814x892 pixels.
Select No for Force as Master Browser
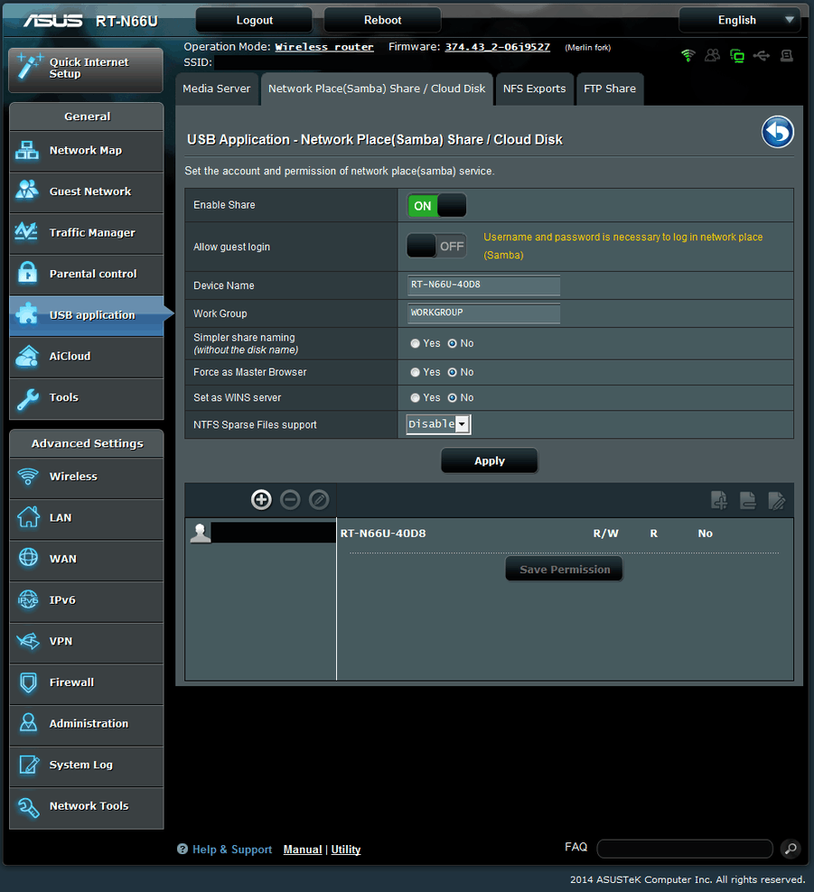(452, 372)
